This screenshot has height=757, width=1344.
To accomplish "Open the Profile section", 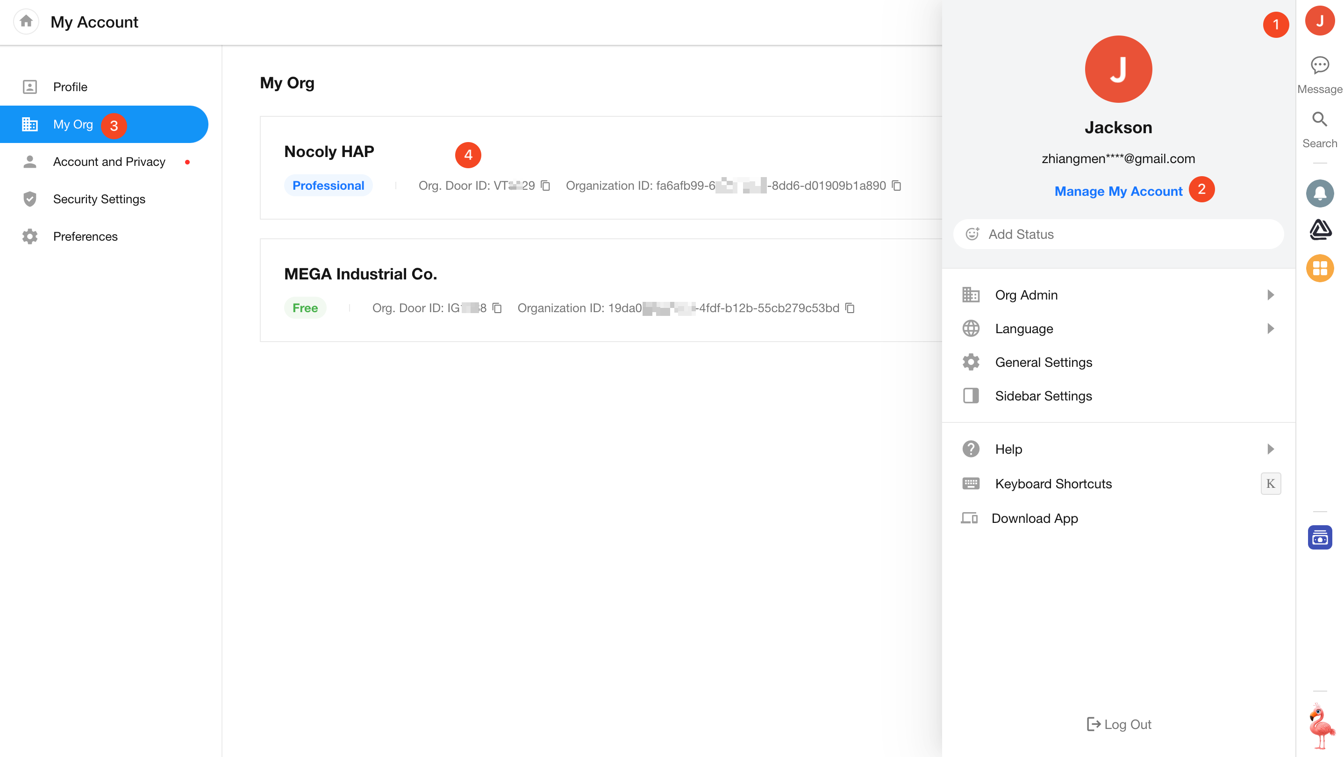I will (x=70, y=86).
